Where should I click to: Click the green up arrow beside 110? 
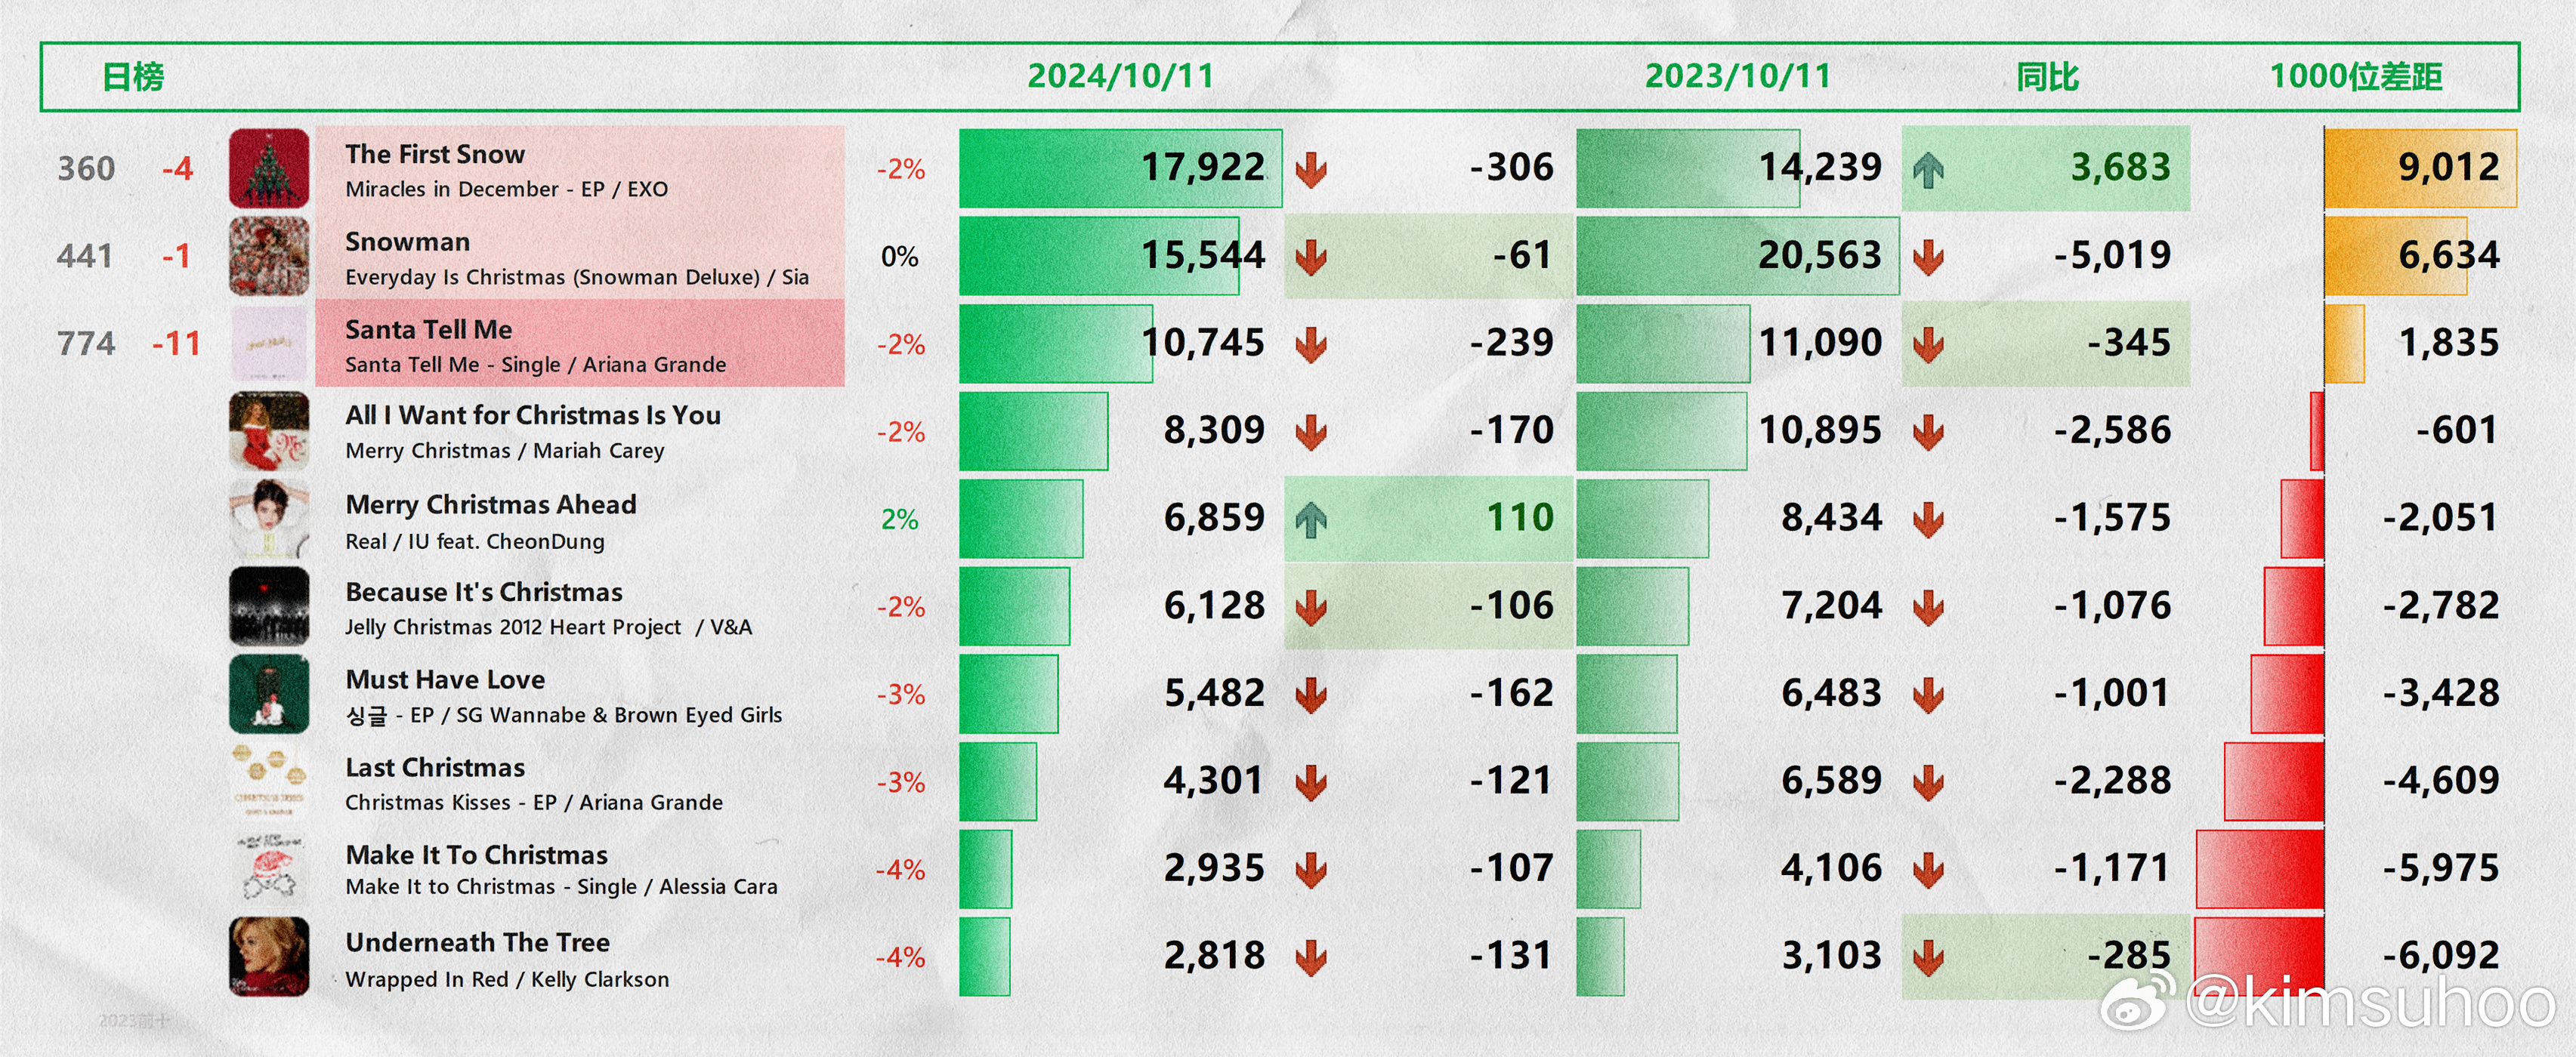click(x=1310, y=519)
